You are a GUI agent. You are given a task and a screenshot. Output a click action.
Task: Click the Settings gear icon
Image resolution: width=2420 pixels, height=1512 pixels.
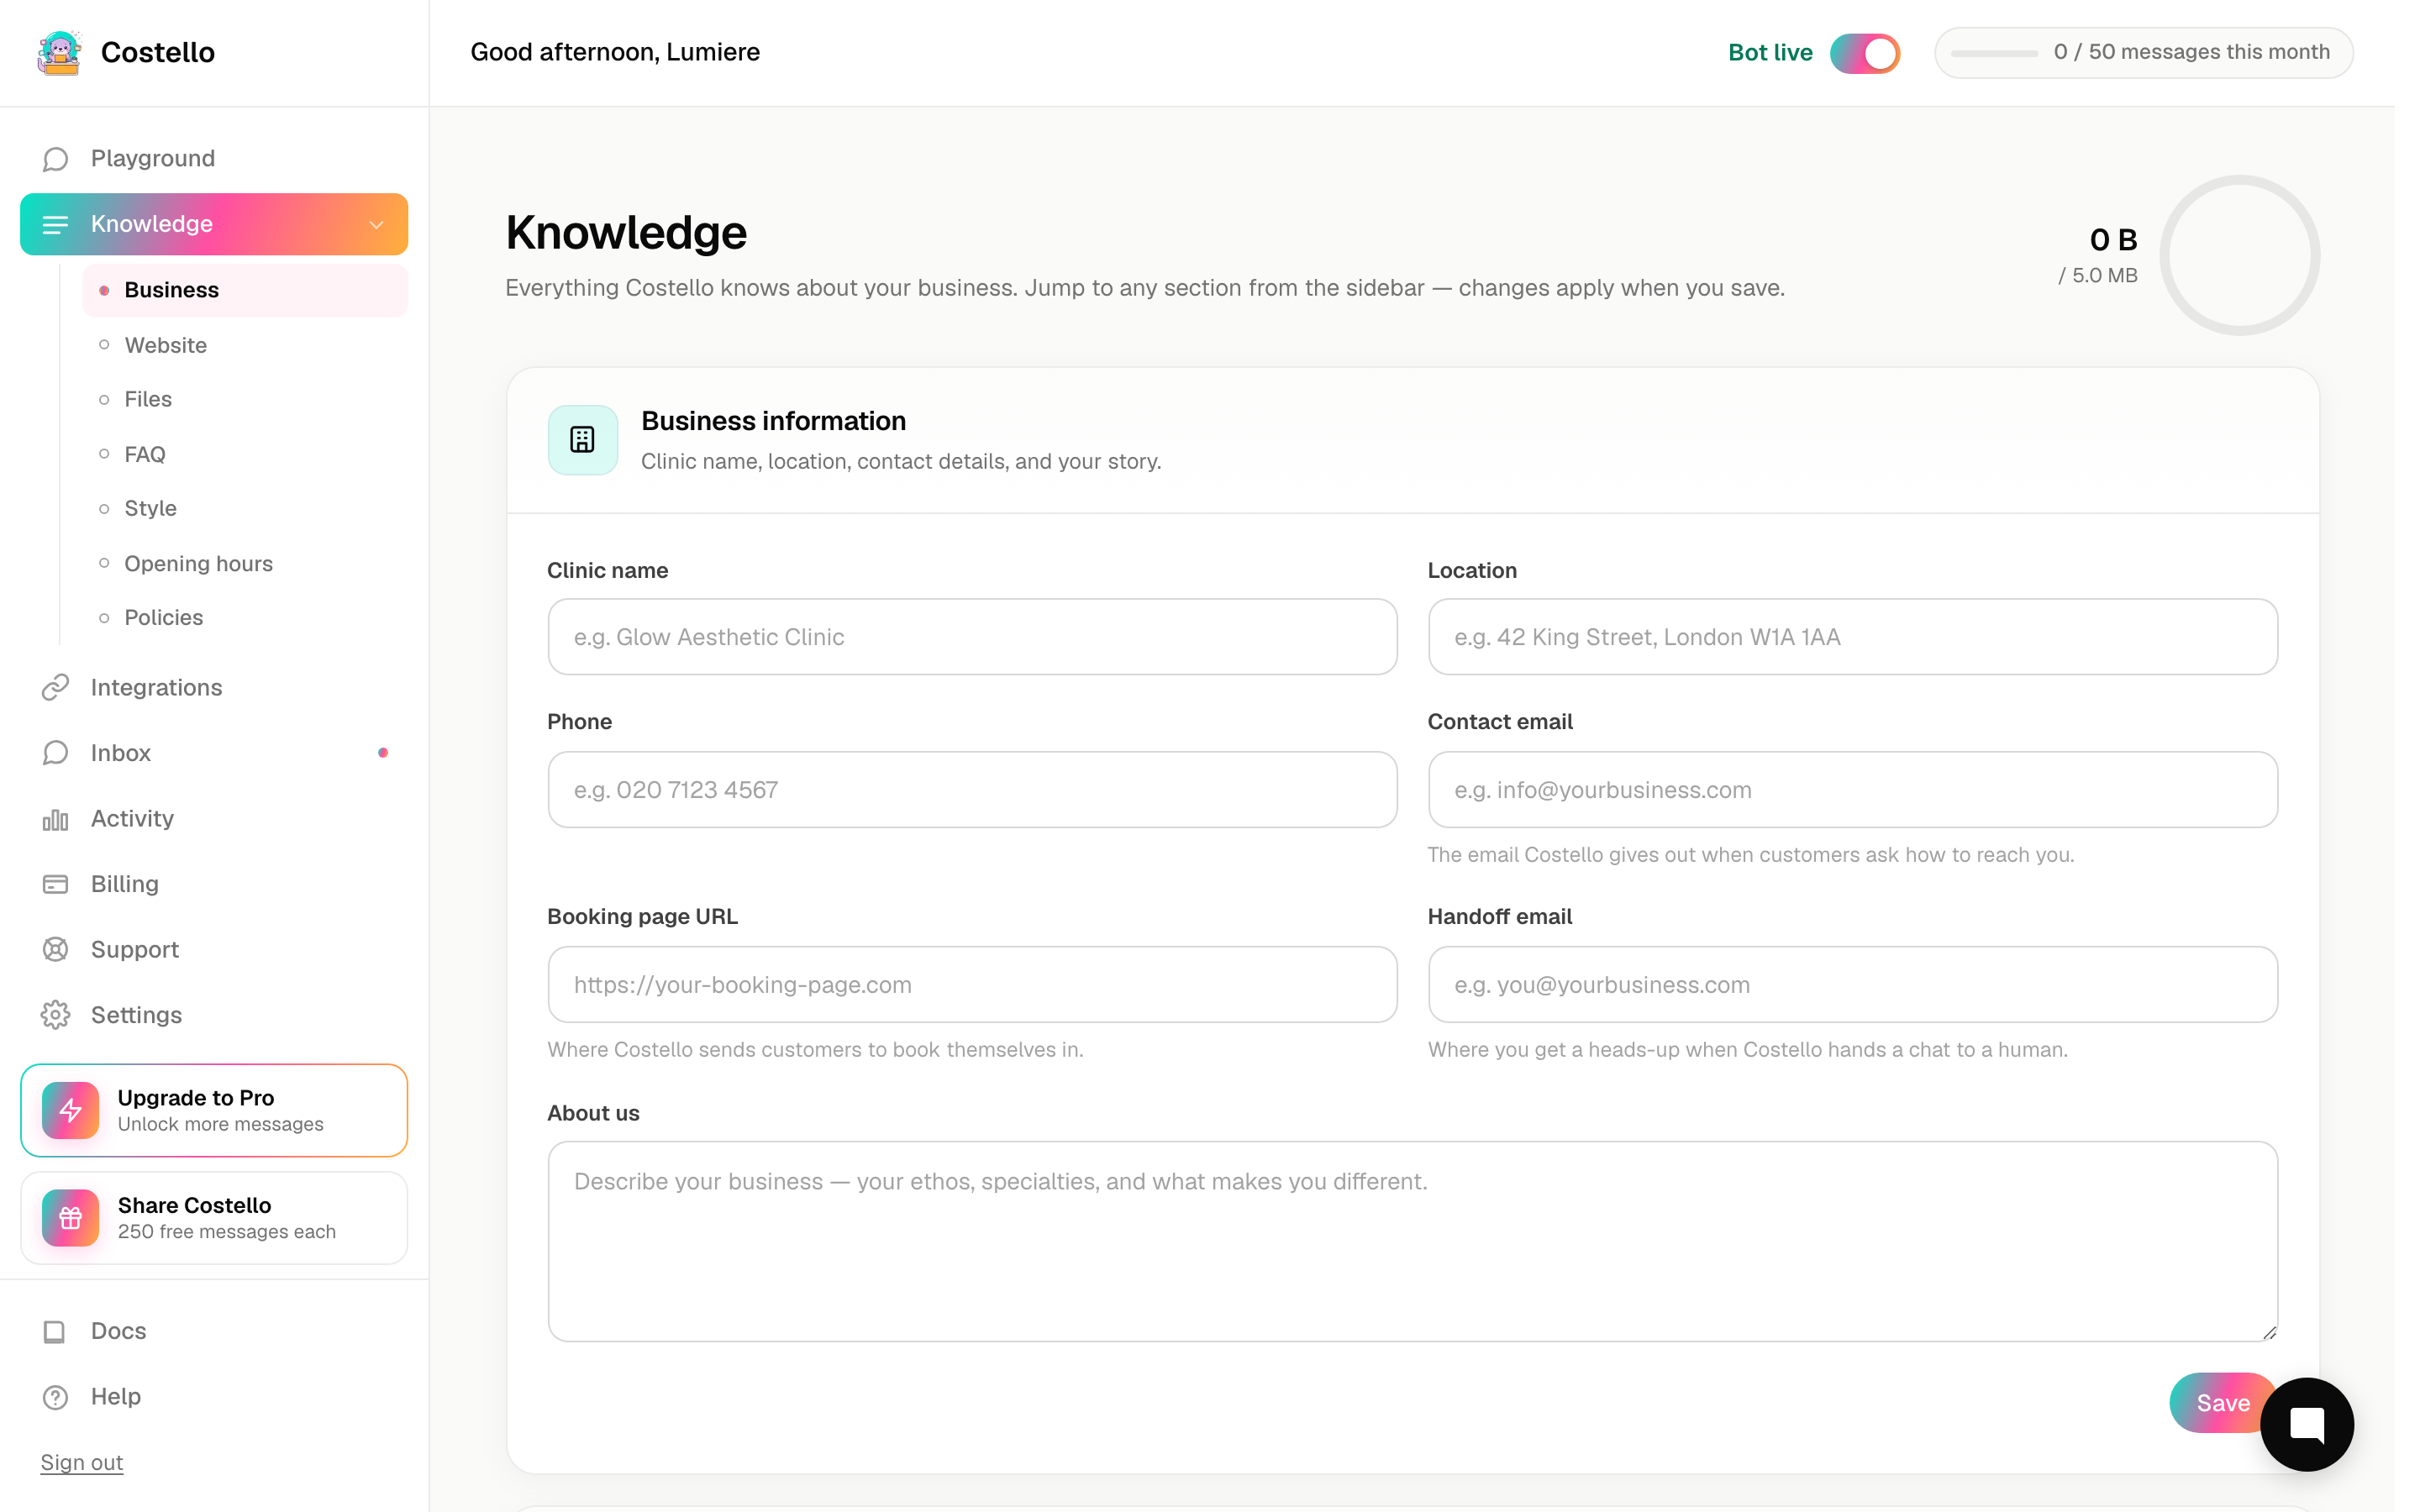click(55, 1015)
